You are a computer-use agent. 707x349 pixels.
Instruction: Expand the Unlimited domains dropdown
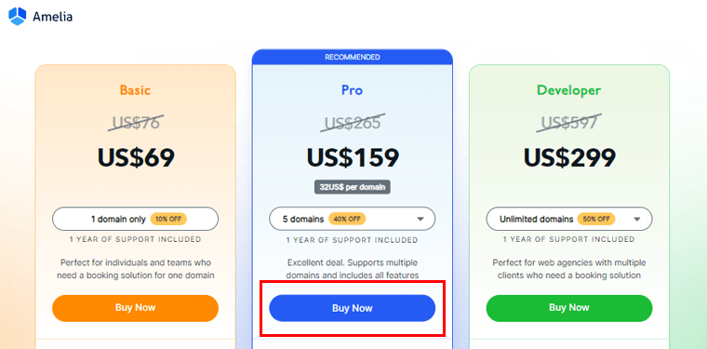(x=569, y=219)
